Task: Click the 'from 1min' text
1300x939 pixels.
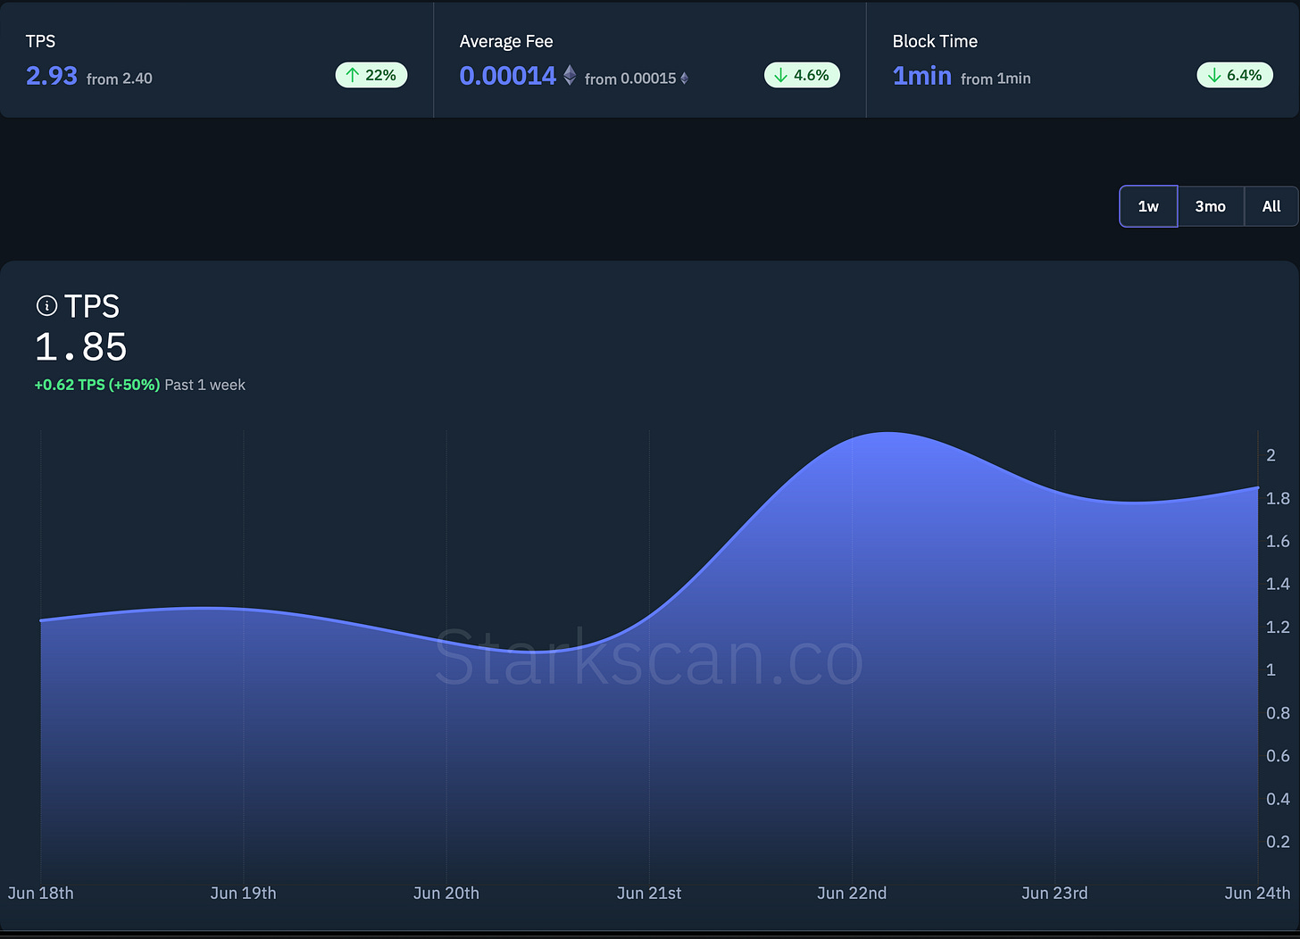Action: (x=996, y=79)
